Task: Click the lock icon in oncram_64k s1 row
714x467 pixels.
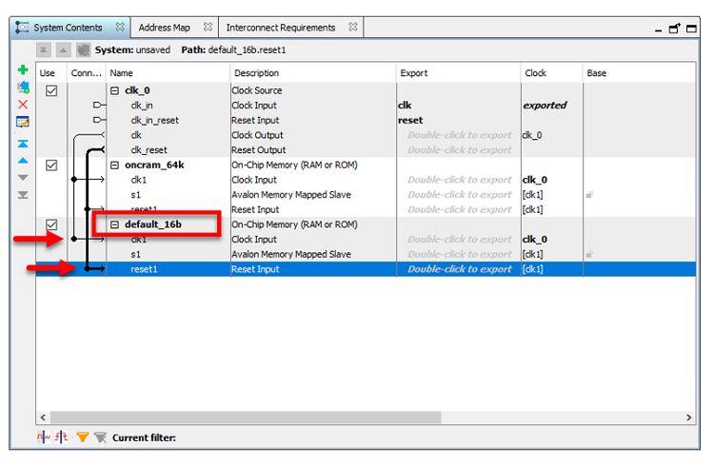Action: [x=589, y=195]
